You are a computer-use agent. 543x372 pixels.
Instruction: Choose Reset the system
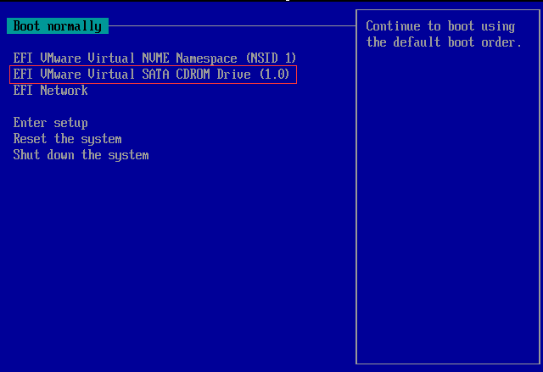tap(68, 139)
